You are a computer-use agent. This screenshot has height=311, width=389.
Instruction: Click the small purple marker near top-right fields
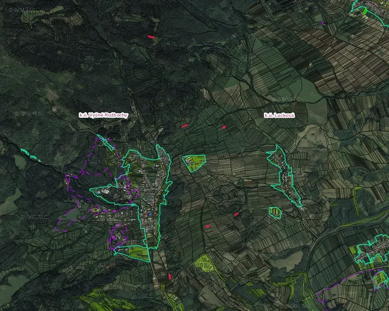[322, 23]
